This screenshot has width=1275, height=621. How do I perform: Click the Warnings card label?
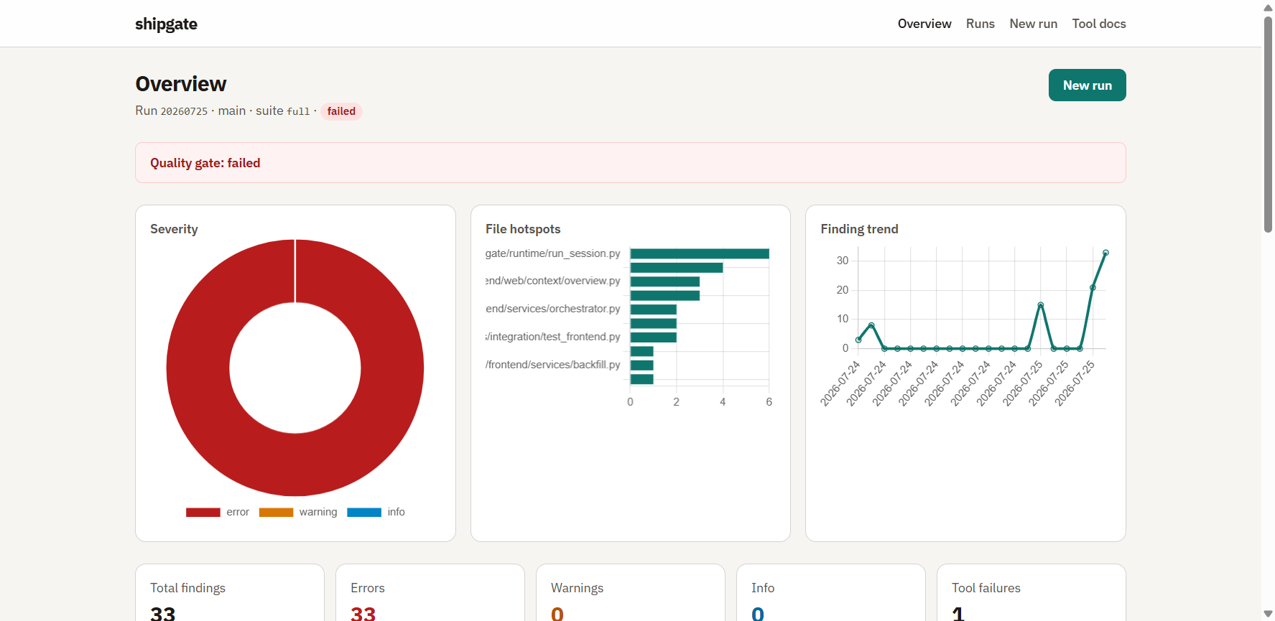click(x=577, y=588)
